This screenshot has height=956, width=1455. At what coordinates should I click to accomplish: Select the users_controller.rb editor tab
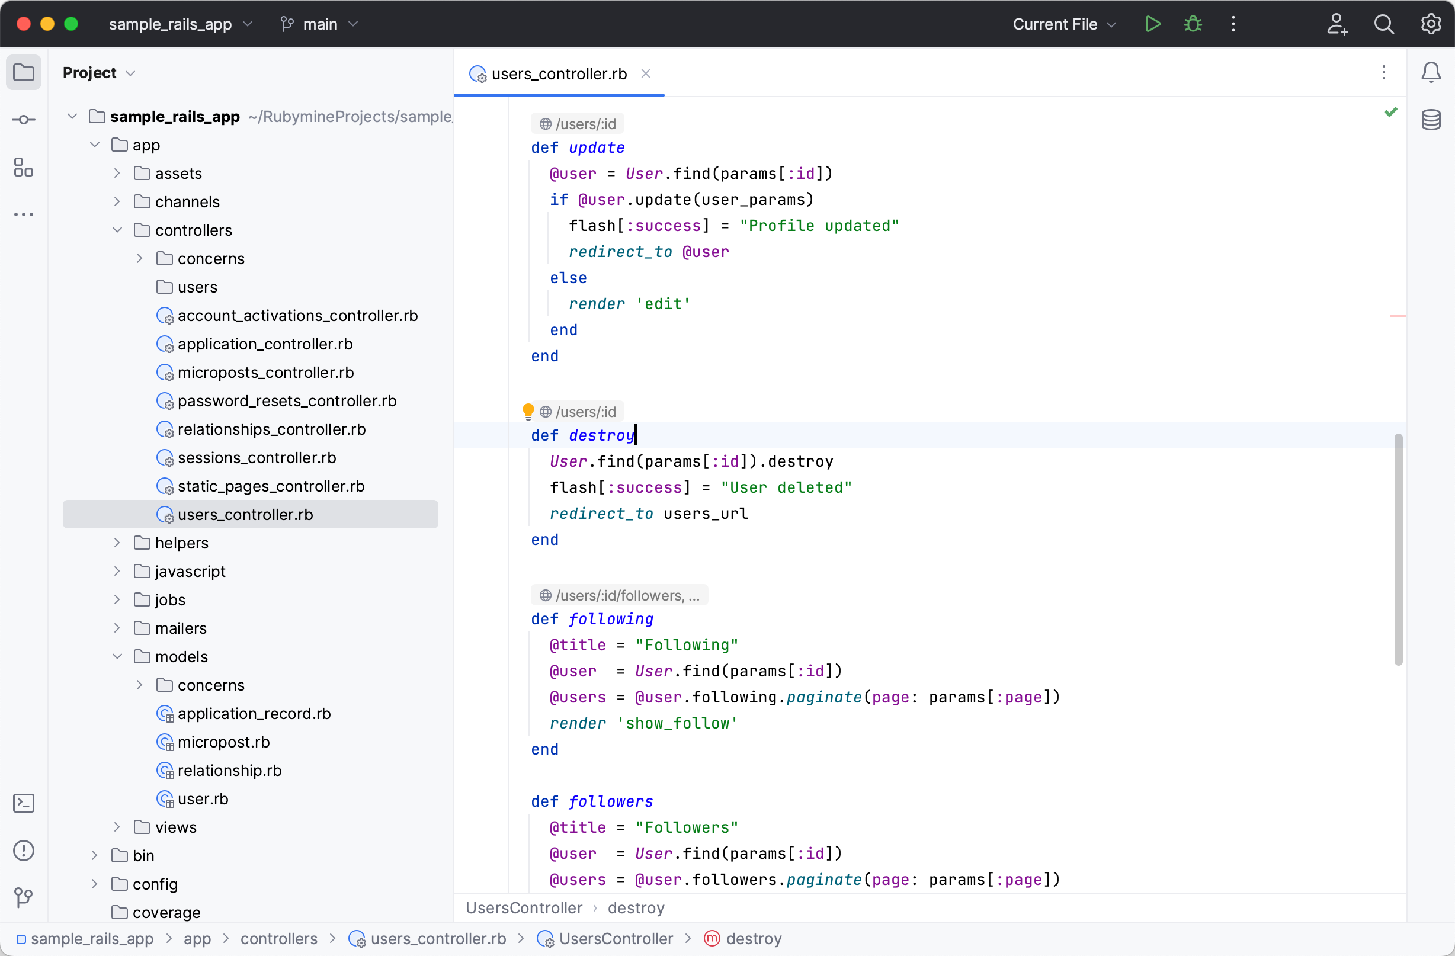point(558,74)
